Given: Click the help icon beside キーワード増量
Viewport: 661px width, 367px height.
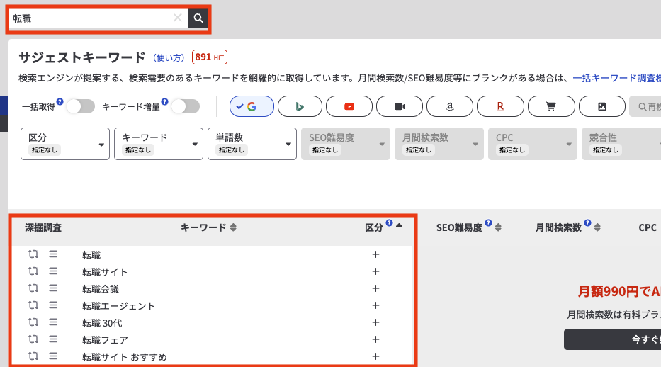Looking at the screenshot, I should 165,101.
